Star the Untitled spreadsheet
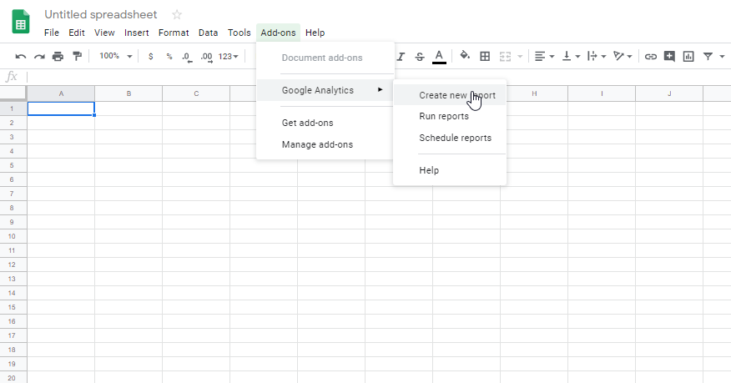 [177, 14]
